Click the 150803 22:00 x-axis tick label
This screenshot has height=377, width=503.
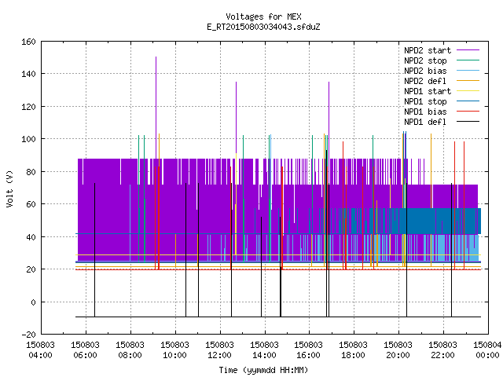pyautogui.click(x=442, y=350)
